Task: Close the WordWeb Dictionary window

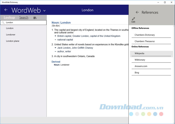Action: 171,2
